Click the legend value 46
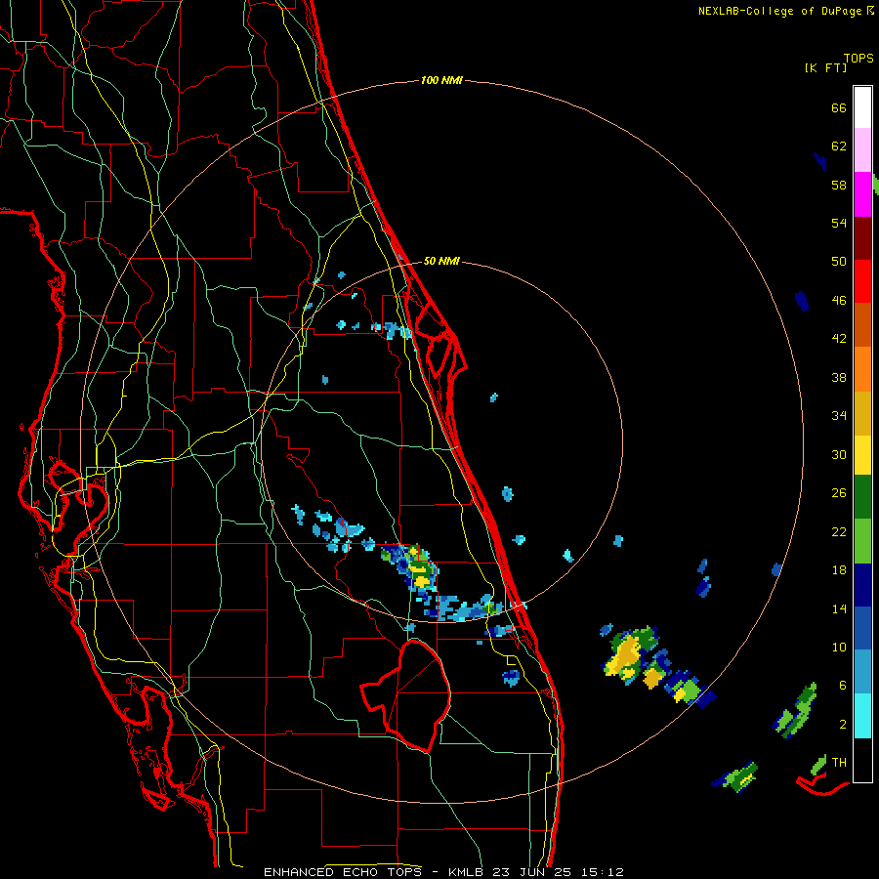 coord(839,300)
